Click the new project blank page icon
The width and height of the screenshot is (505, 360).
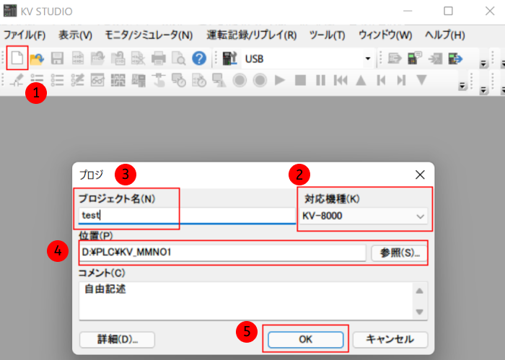pos(17,58)
